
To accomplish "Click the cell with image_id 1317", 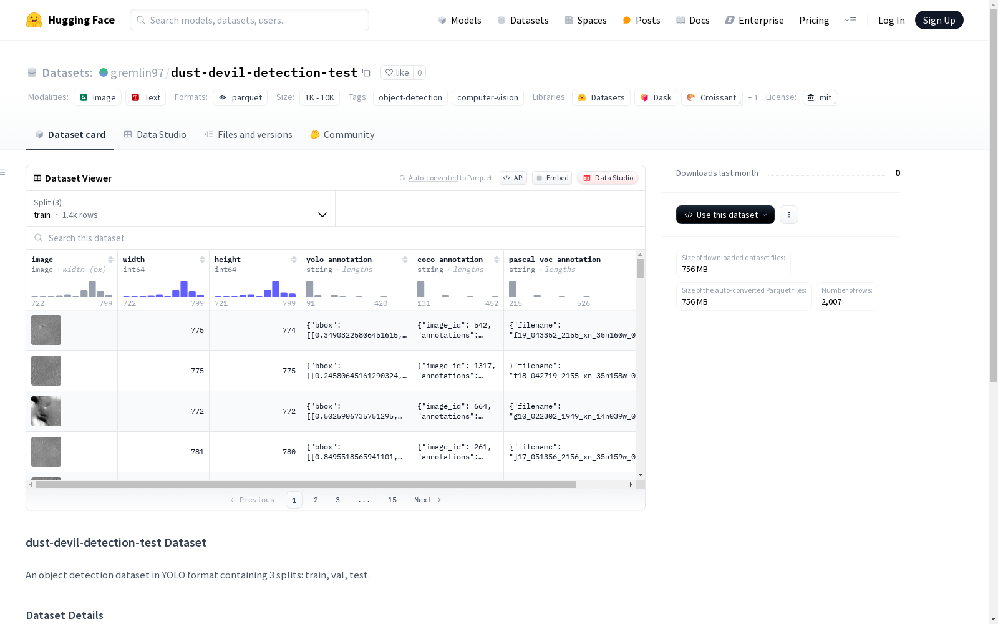I will 458,371.
